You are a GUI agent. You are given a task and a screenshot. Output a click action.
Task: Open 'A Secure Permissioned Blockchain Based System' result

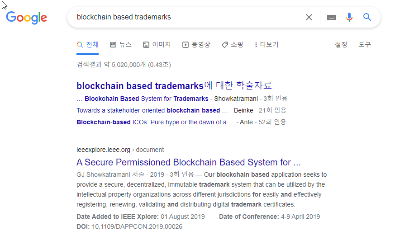coord(189,162)
